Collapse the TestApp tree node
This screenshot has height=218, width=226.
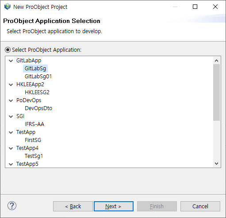coord(11,132)
